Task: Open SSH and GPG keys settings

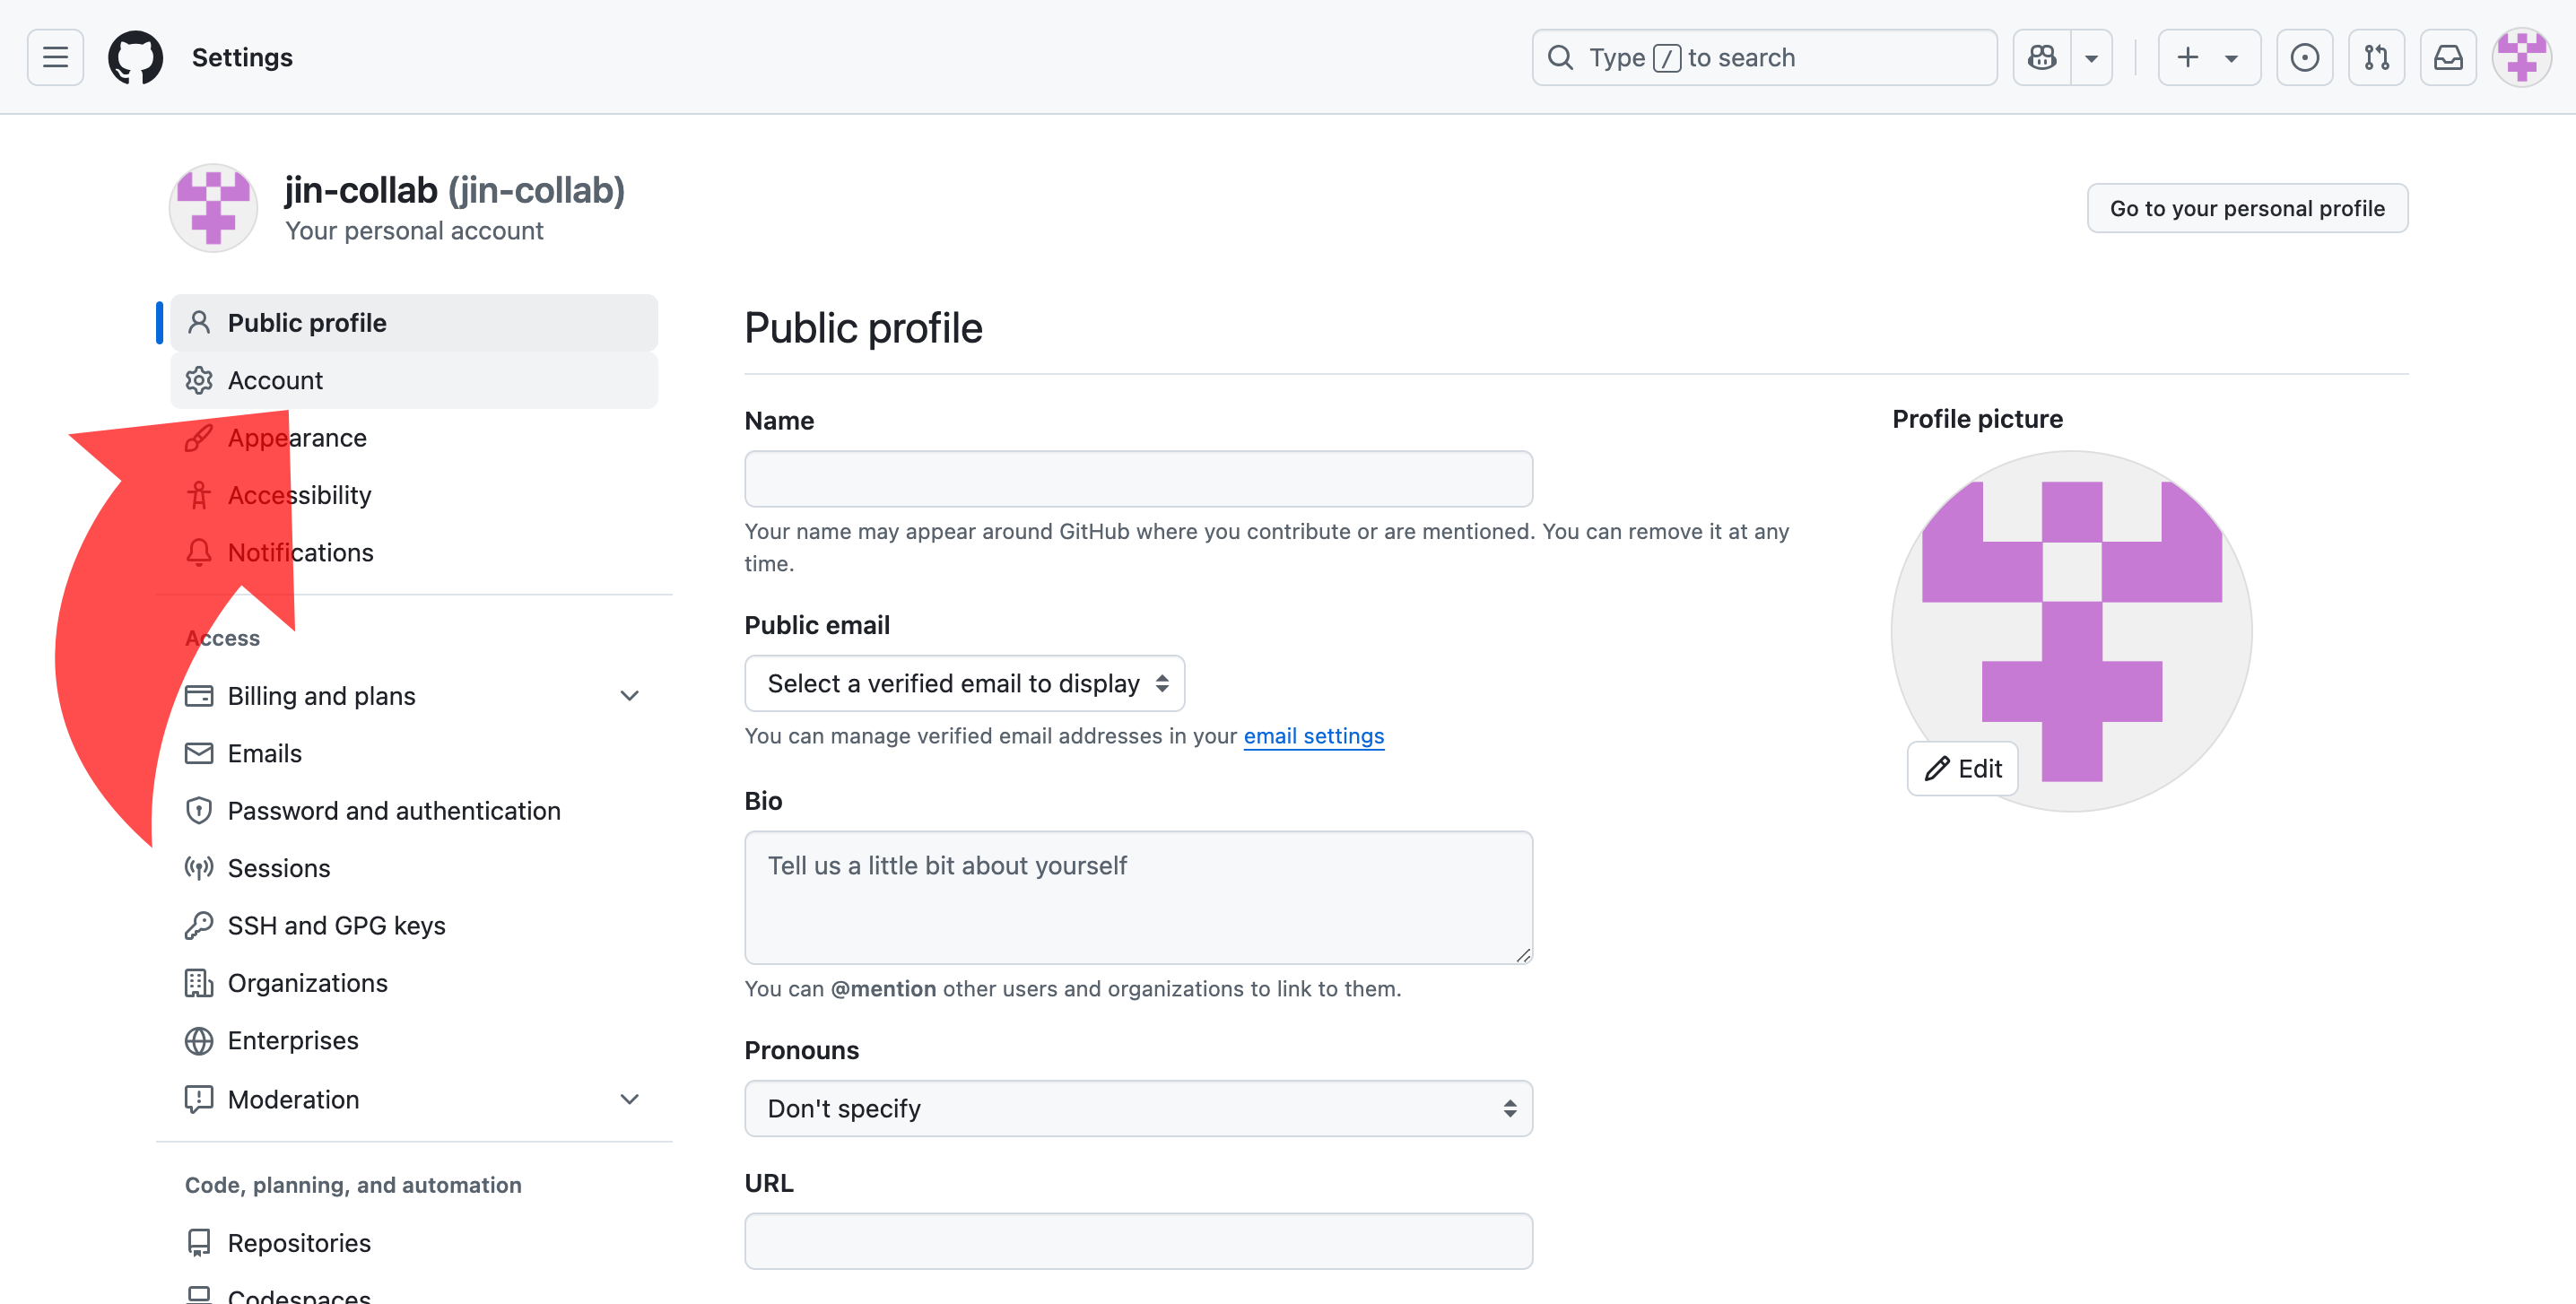Action: 336,925
